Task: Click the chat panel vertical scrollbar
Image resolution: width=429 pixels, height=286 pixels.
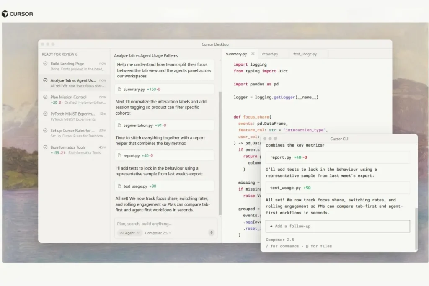Action: point(220,153)
